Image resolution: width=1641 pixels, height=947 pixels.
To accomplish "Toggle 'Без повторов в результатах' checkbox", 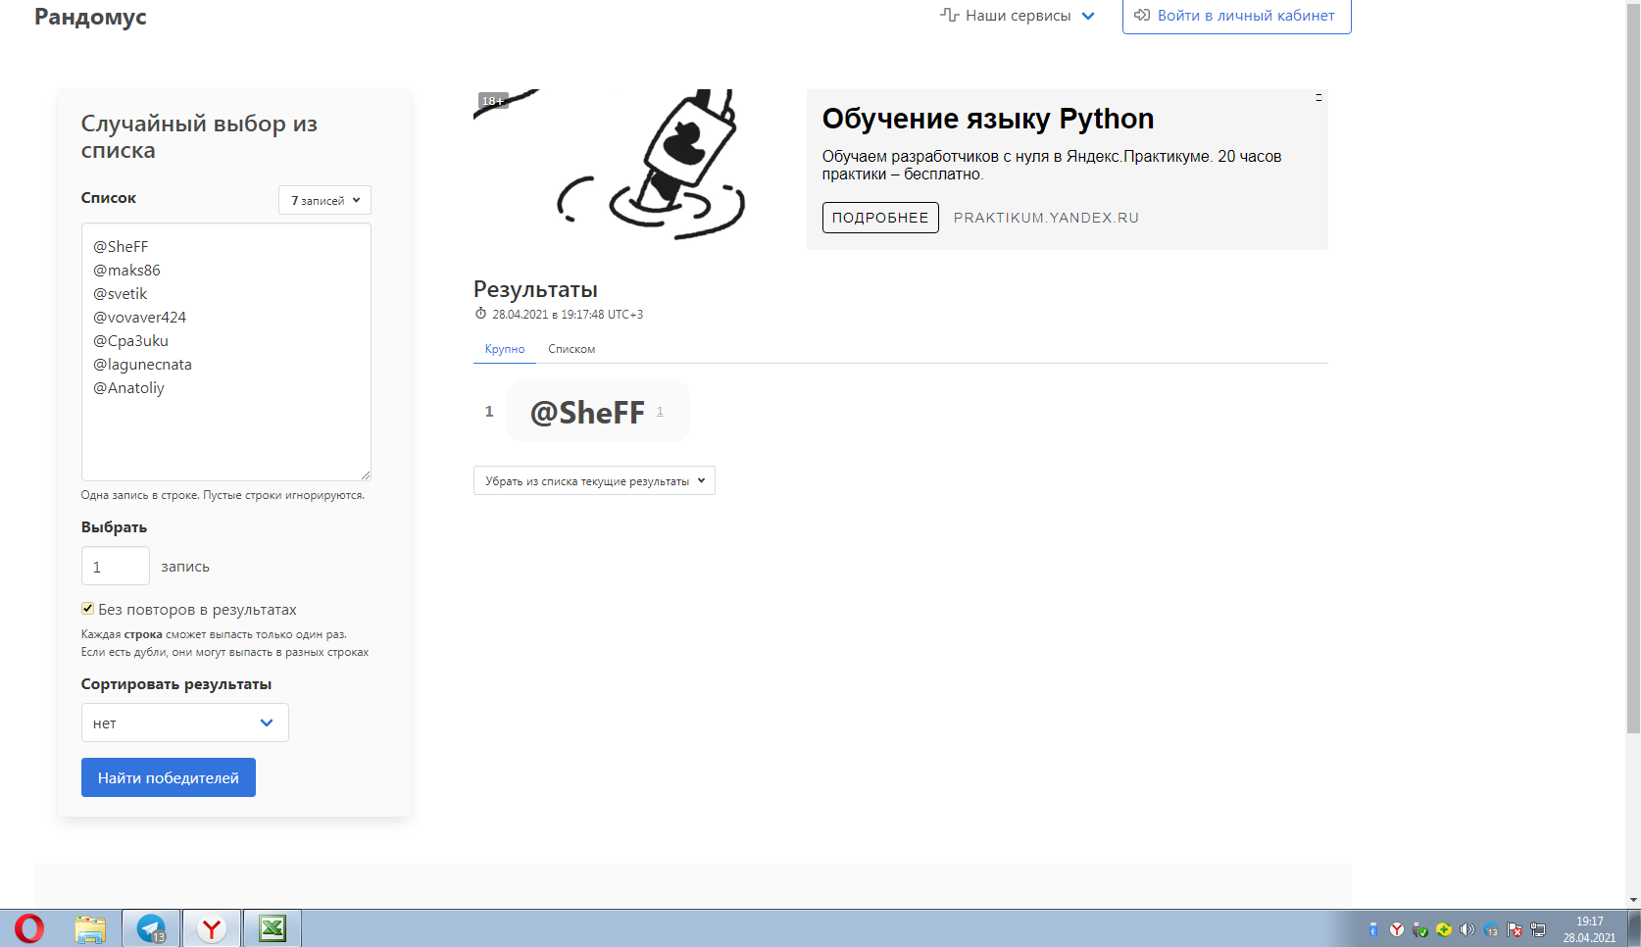I will coord(88,609).
